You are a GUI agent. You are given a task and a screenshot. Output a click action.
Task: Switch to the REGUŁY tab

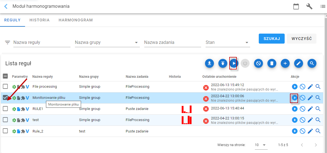pyautogui.click(x=13, y=20)
